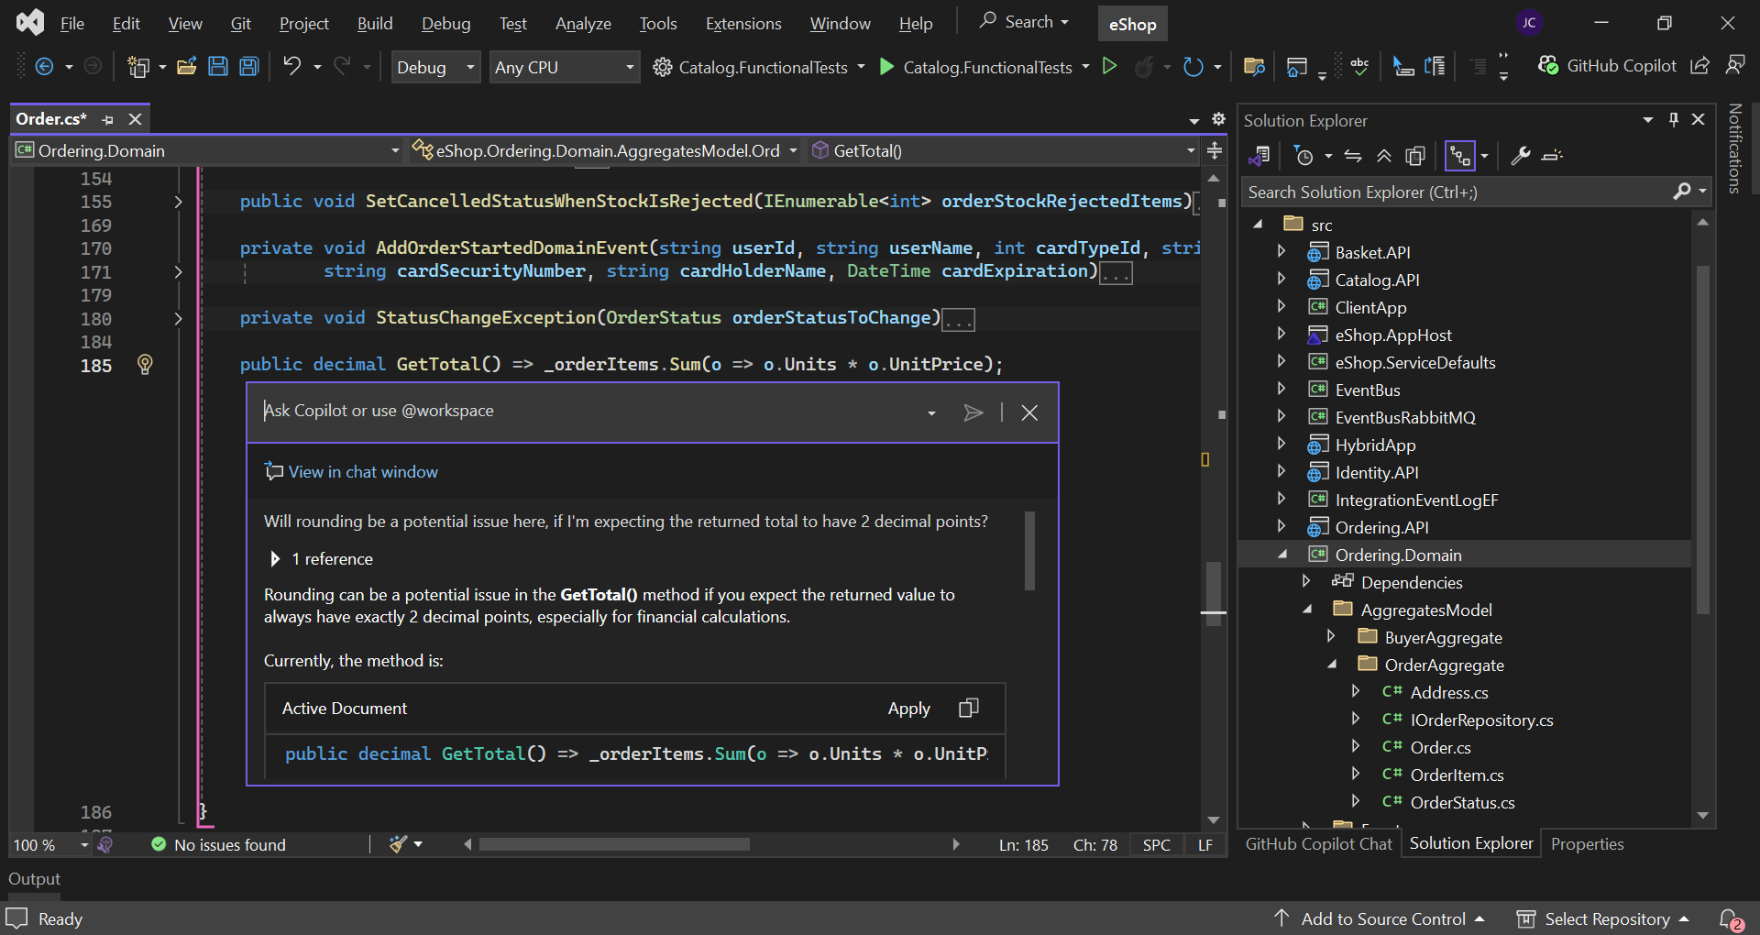Click the Properties wrench icon in Solution Explorer

1520,155
